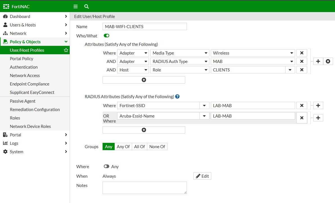Click the Portal server icon
Viewport: 335px width, 203px height.
[x=5, y=135]
